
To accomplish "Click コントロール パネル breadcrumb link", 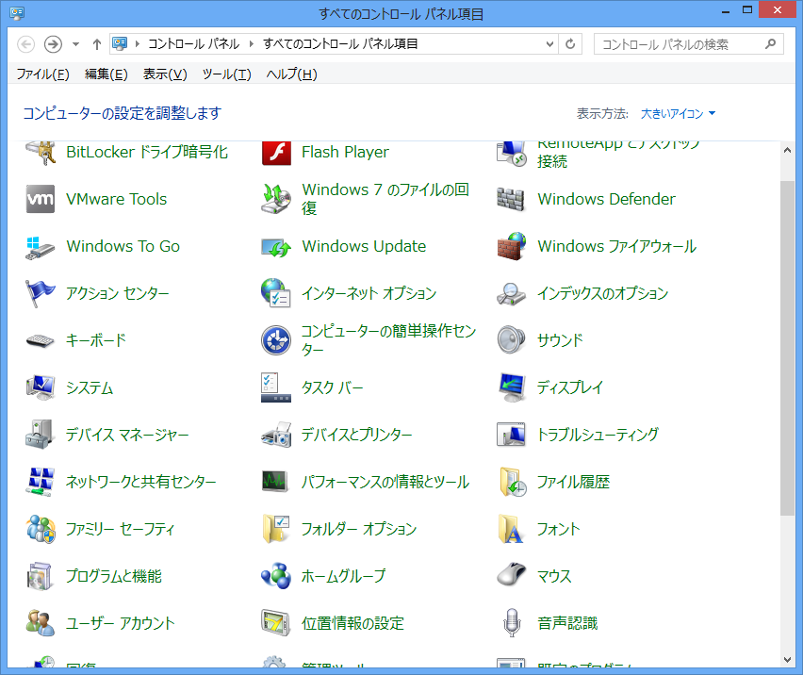I will 194,44.
